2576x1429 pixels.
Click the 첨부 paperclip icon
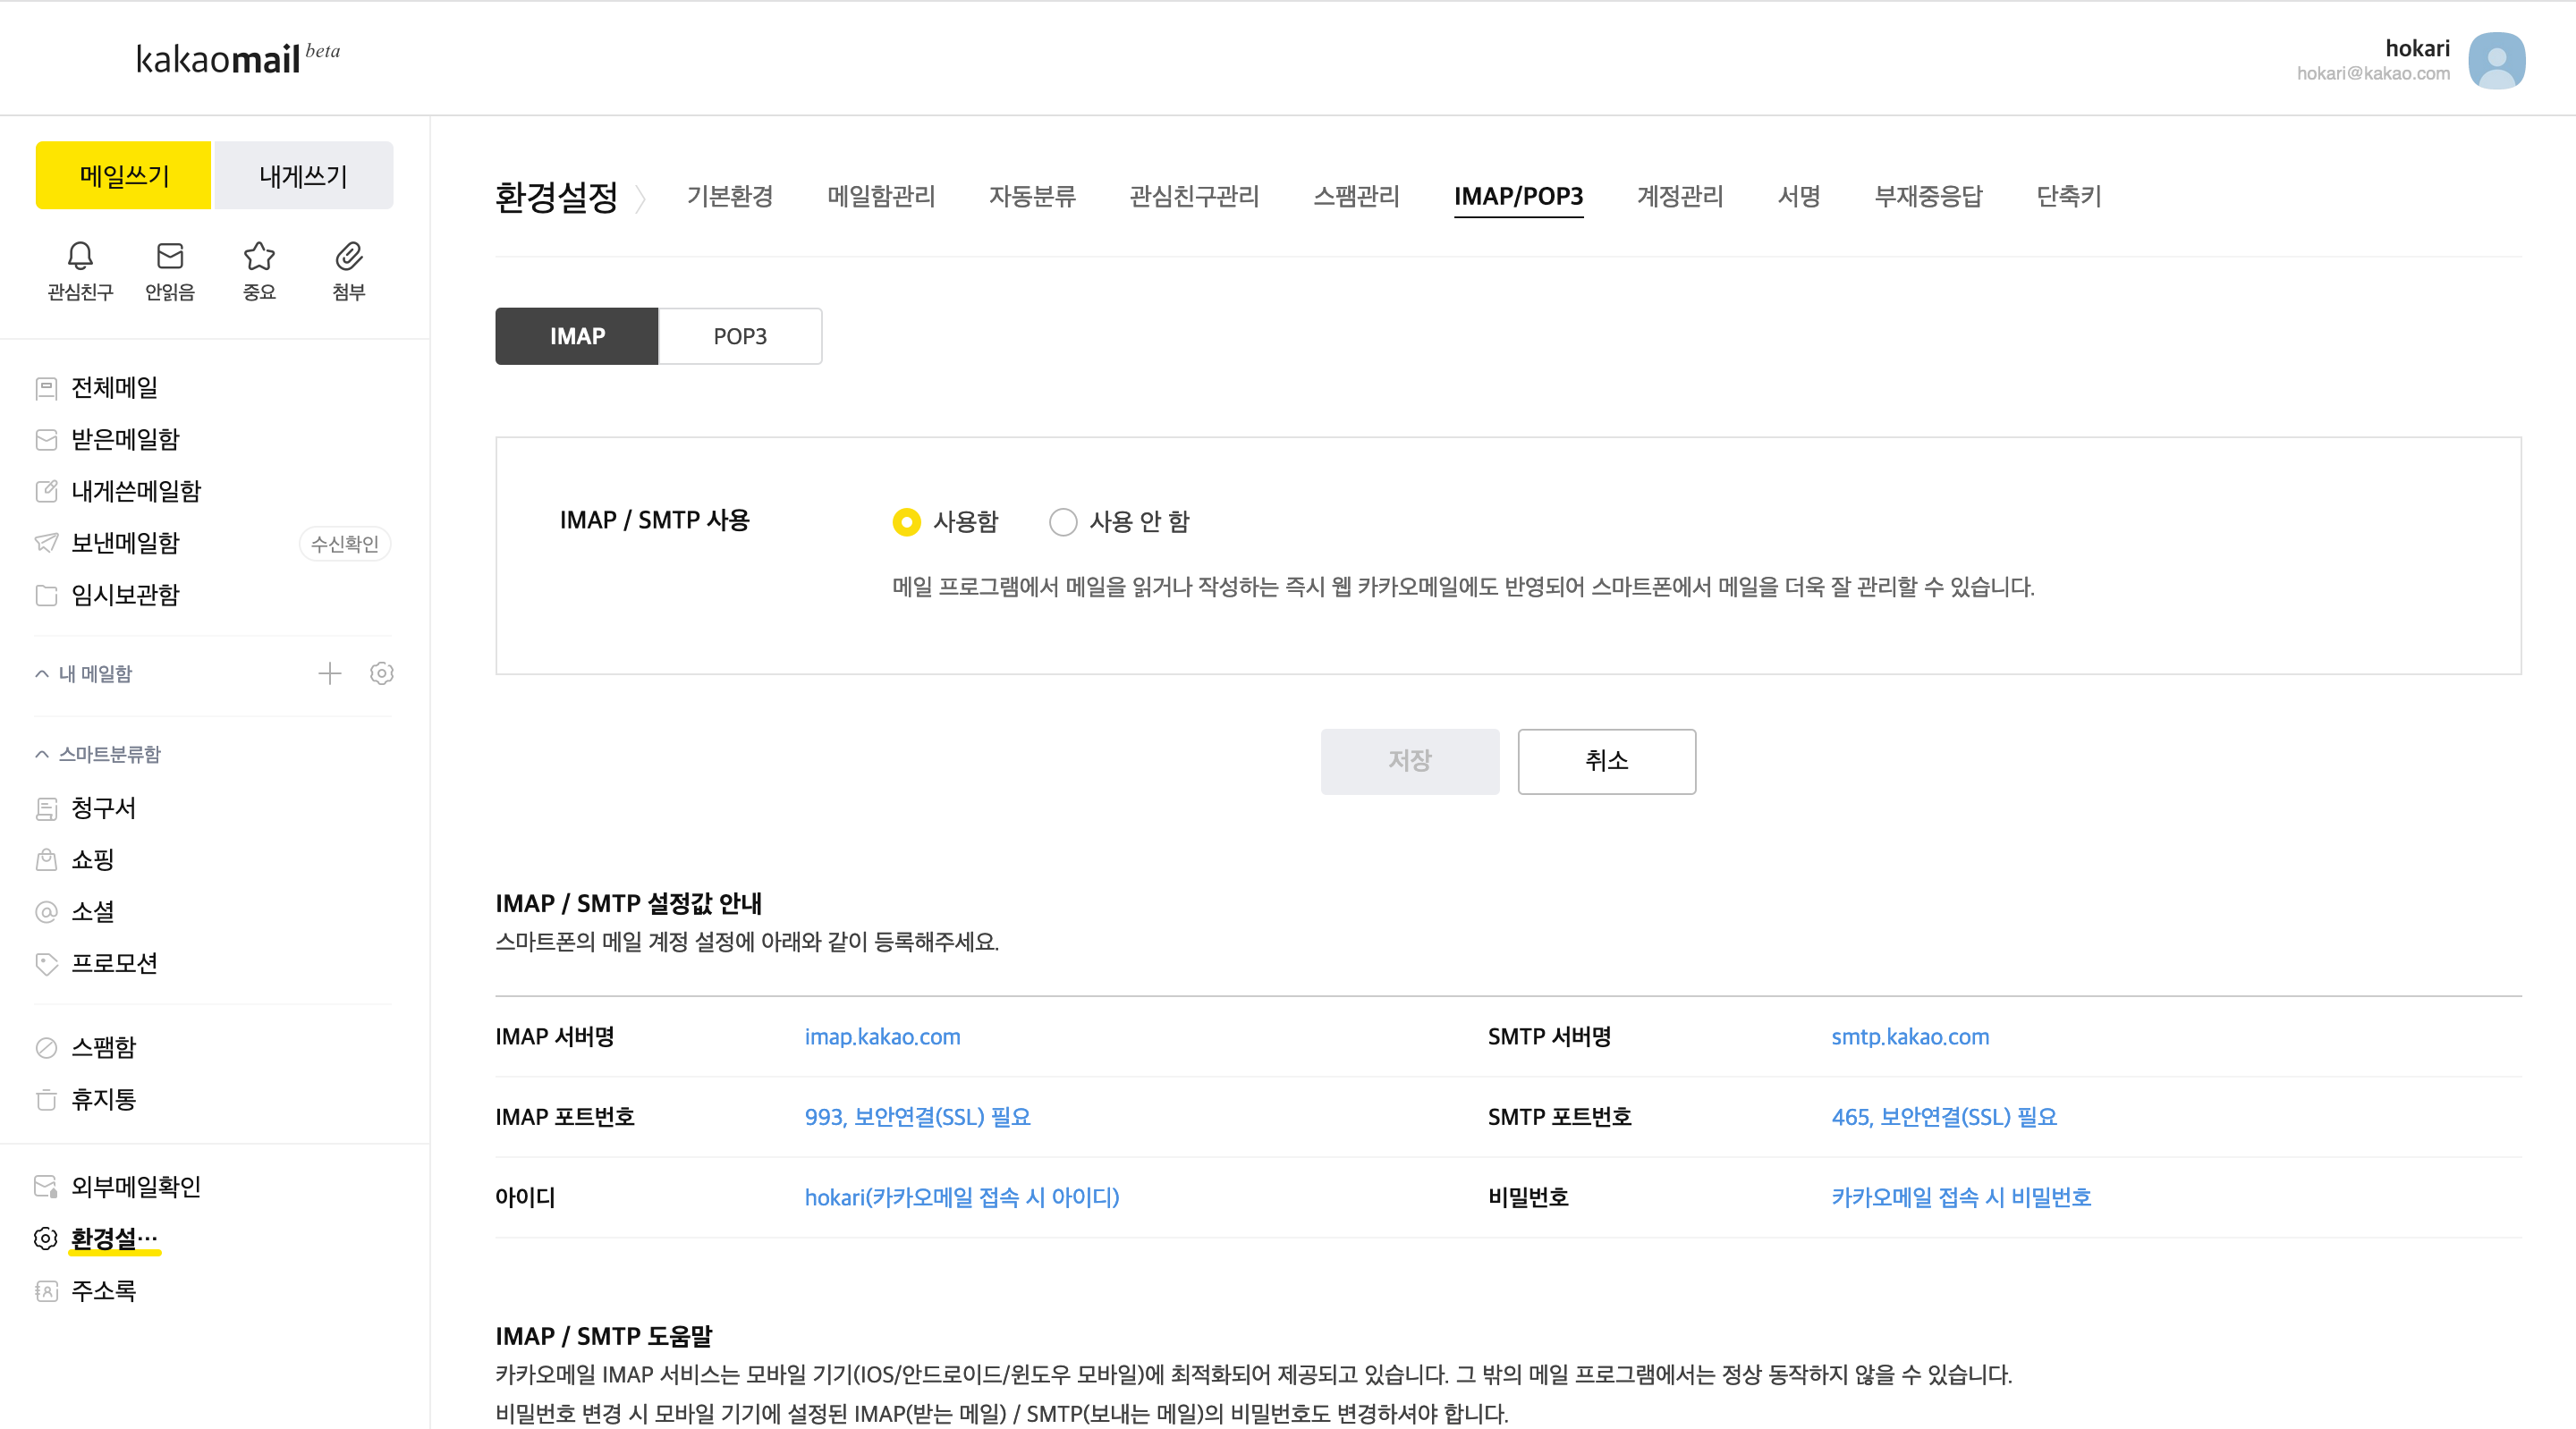click(348, 257)
